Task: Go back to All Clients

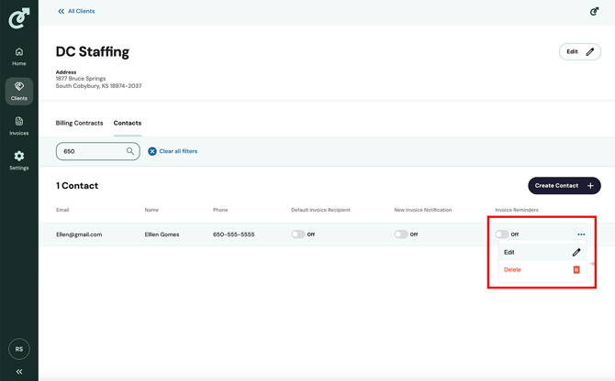Action: pyautogui.click(x=76, y=12)
